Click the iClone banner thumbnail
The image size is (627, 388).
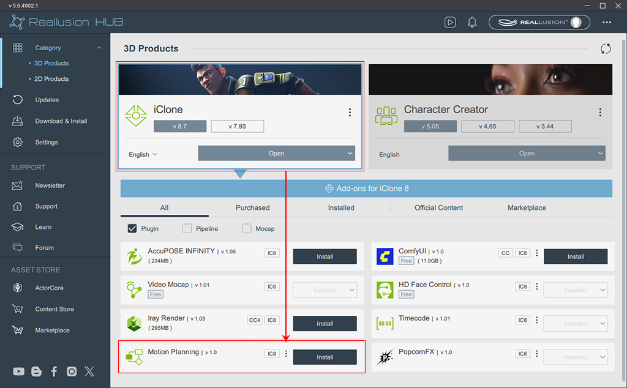240,80
